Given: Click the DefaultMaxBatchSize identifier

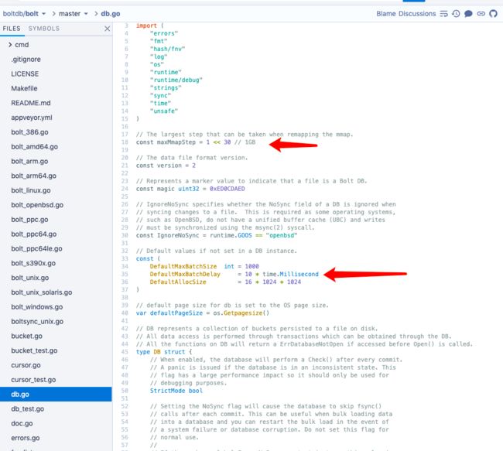Looking at the screenshot, I should (x=183, y=267).
